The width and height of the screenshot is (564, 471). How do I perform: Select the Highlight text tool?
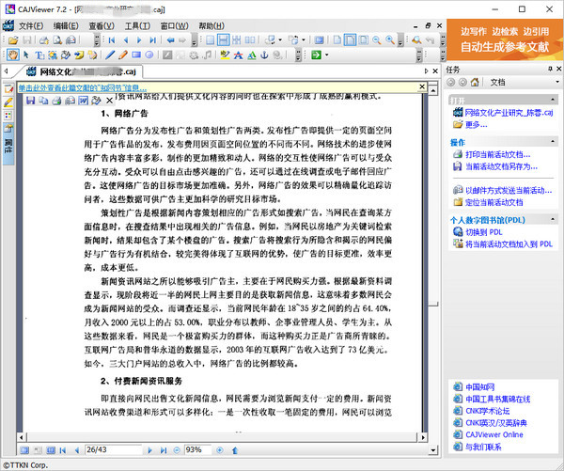(x=225, y=55)
